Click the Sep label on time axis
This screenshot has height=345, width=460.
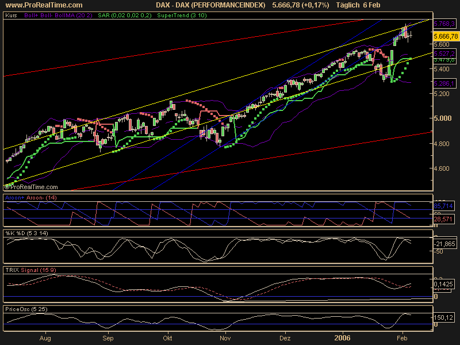pyautogui.click(x=108, y=338)
